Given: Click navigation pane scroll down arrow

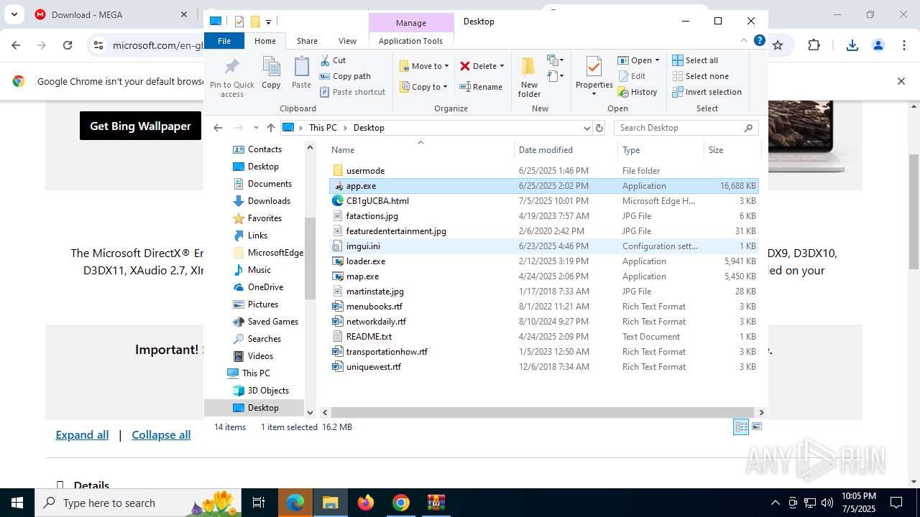Looking at the screenshot, I should tap(310, 412).
